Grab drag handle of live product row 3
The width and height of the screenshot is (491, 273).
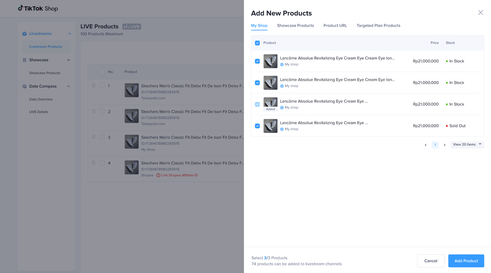click(94, 137)
